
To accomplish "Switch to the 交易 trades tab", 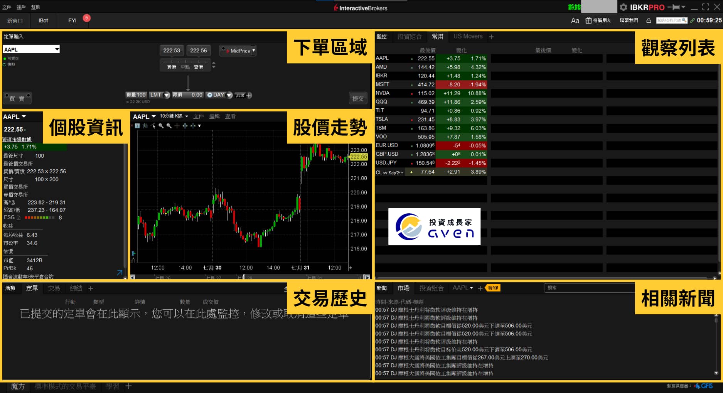I will [x=54, y=288].
